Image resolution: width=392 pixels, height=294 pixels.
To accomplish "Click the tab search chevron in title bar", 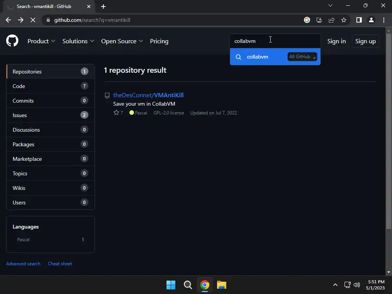I will point(330,5).
